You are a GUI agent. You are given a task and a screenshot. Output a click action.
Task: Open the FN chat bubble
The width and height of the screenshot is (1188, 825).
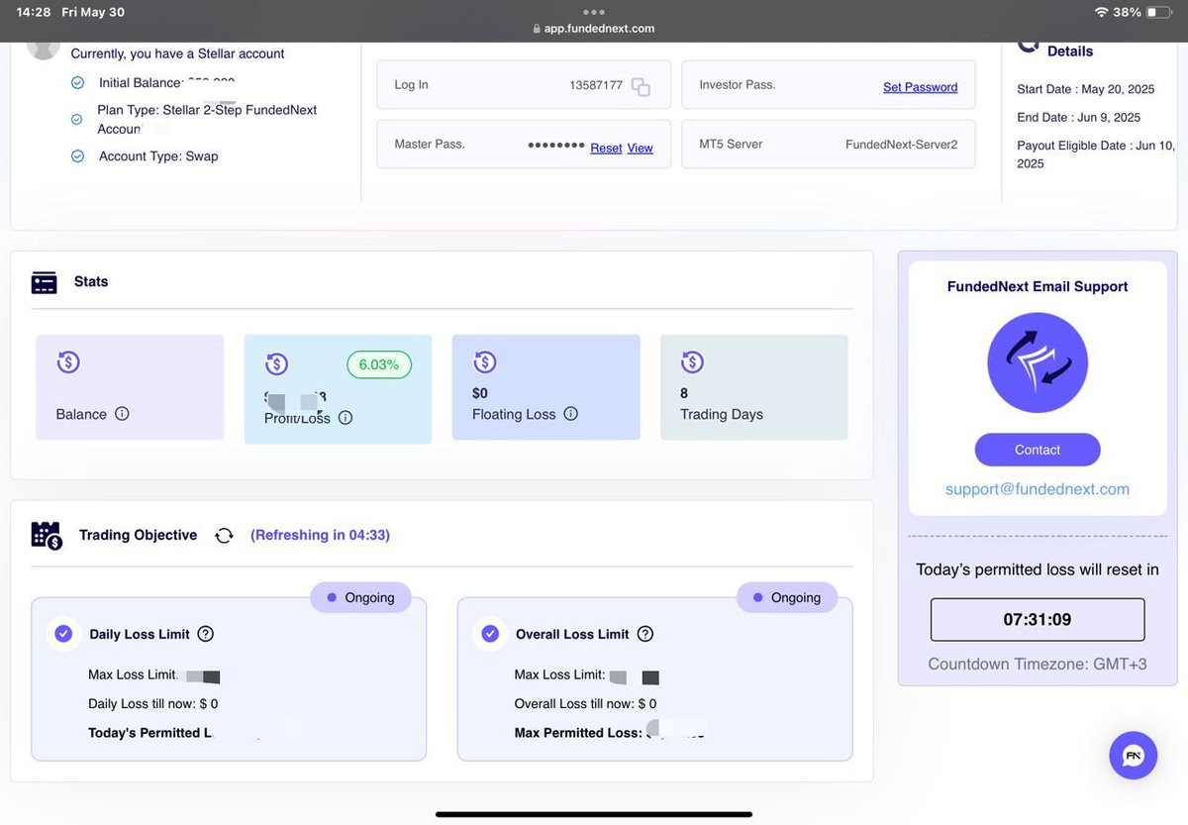pos(1134,756)
